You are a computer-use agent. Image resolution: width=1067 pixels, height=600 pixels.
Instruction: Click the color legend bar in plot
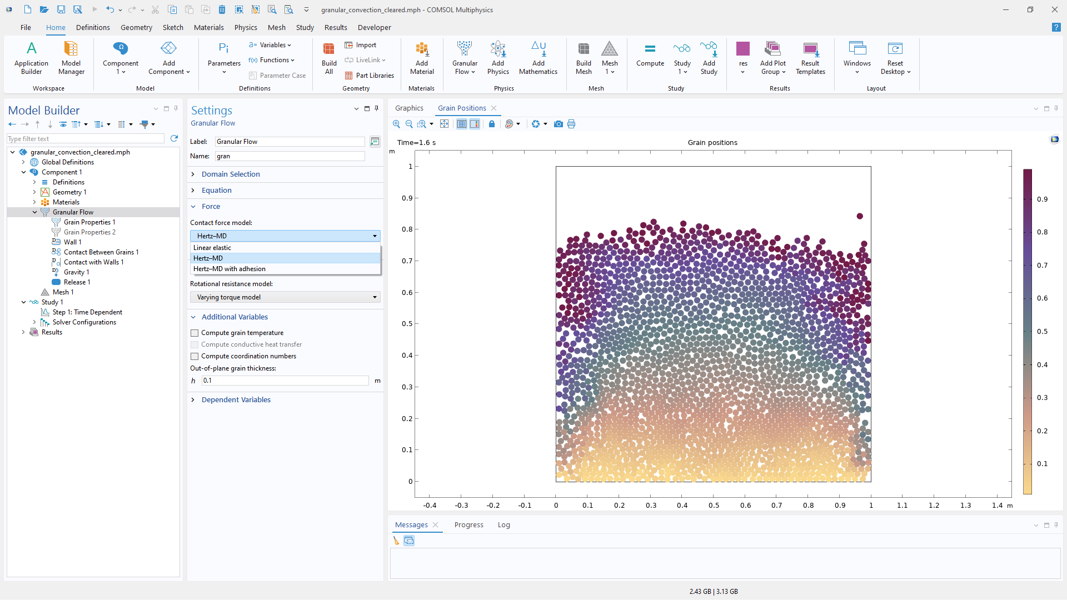(x=1028, y=331)
